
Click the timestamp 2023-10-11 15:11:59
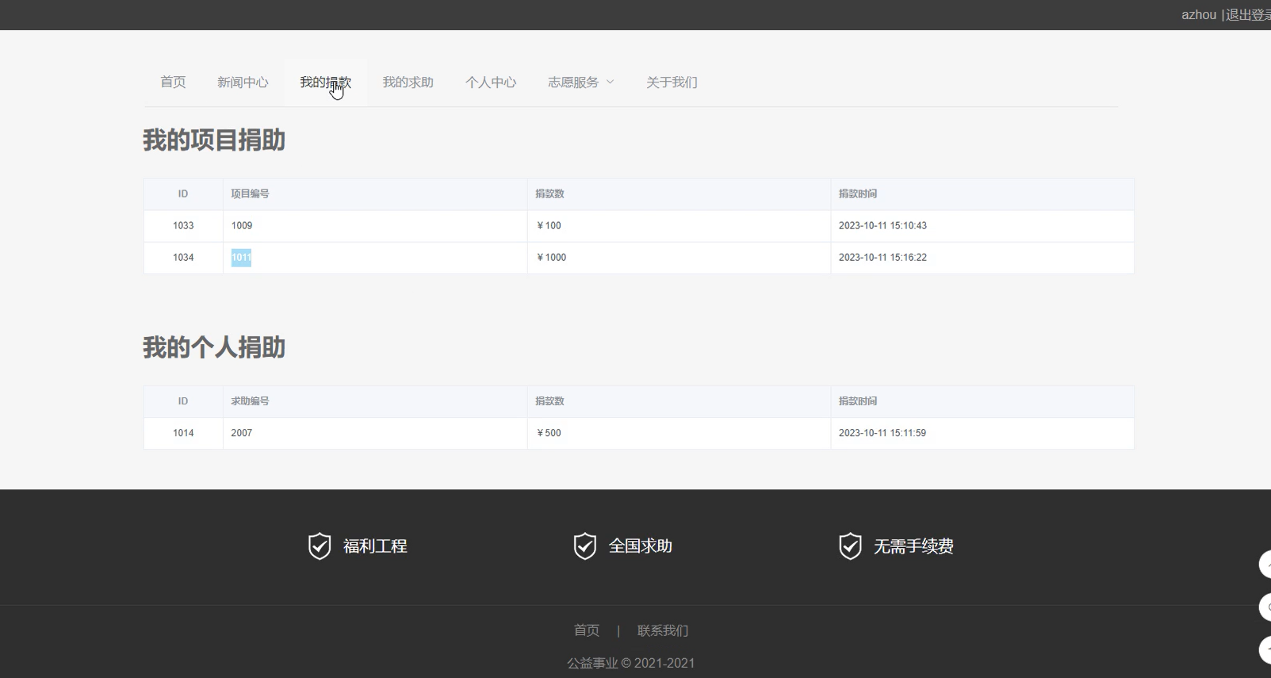point(882,433)
